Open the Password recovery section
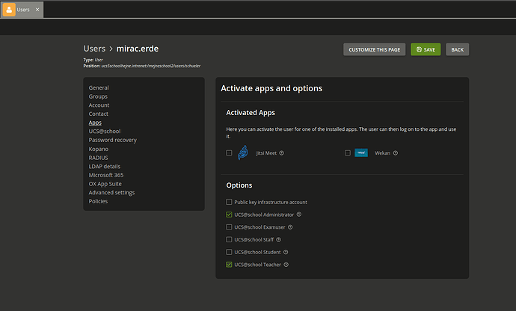The width and height of the screenshot is (516, 311). click(112, 140)
